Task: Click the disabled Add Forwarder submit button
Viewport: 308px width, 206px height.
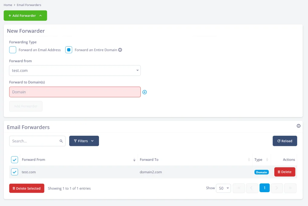Action: pyautogui.click(x=26, y=106)
